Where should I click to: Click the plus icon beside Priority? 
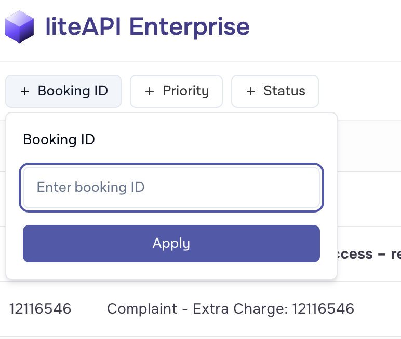point(150,91)
